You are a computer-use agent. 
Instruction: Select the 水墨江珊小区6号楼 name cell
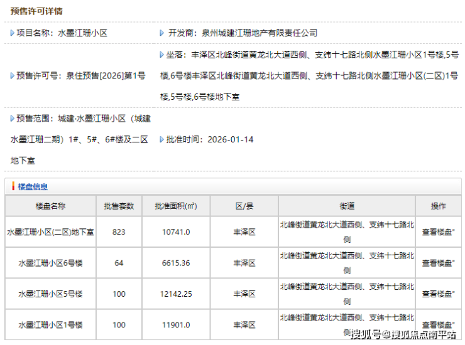(50, 263)
